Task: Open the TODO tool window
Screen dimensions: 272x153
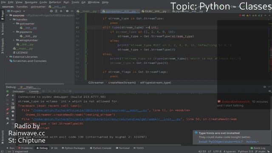Action: (139, 148)
